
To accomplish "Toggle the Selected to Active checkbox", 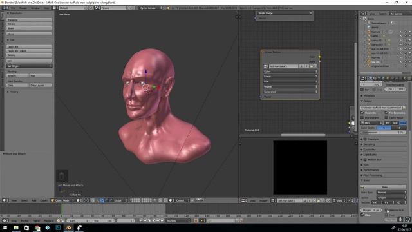I will click(386, 210).
